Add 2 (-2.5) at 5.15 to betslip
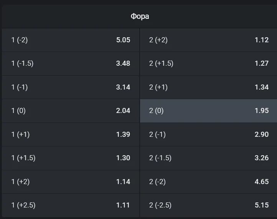 [208, 205]
